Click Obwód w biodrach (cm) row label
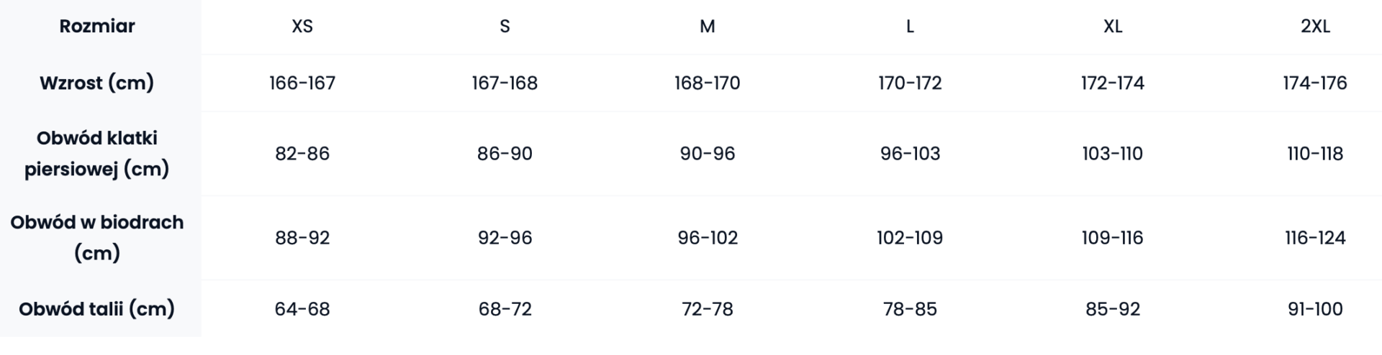The image size is (1382, 355). pos(97,237)
